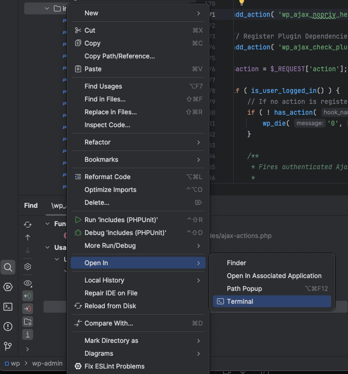This screenshot has width=348, height=374.
Task: Open Find panel settings gear
Action: click(x=28, y=266)
